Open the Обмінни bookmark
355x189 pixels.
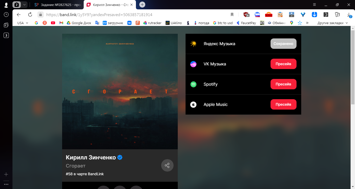[277, 23]
